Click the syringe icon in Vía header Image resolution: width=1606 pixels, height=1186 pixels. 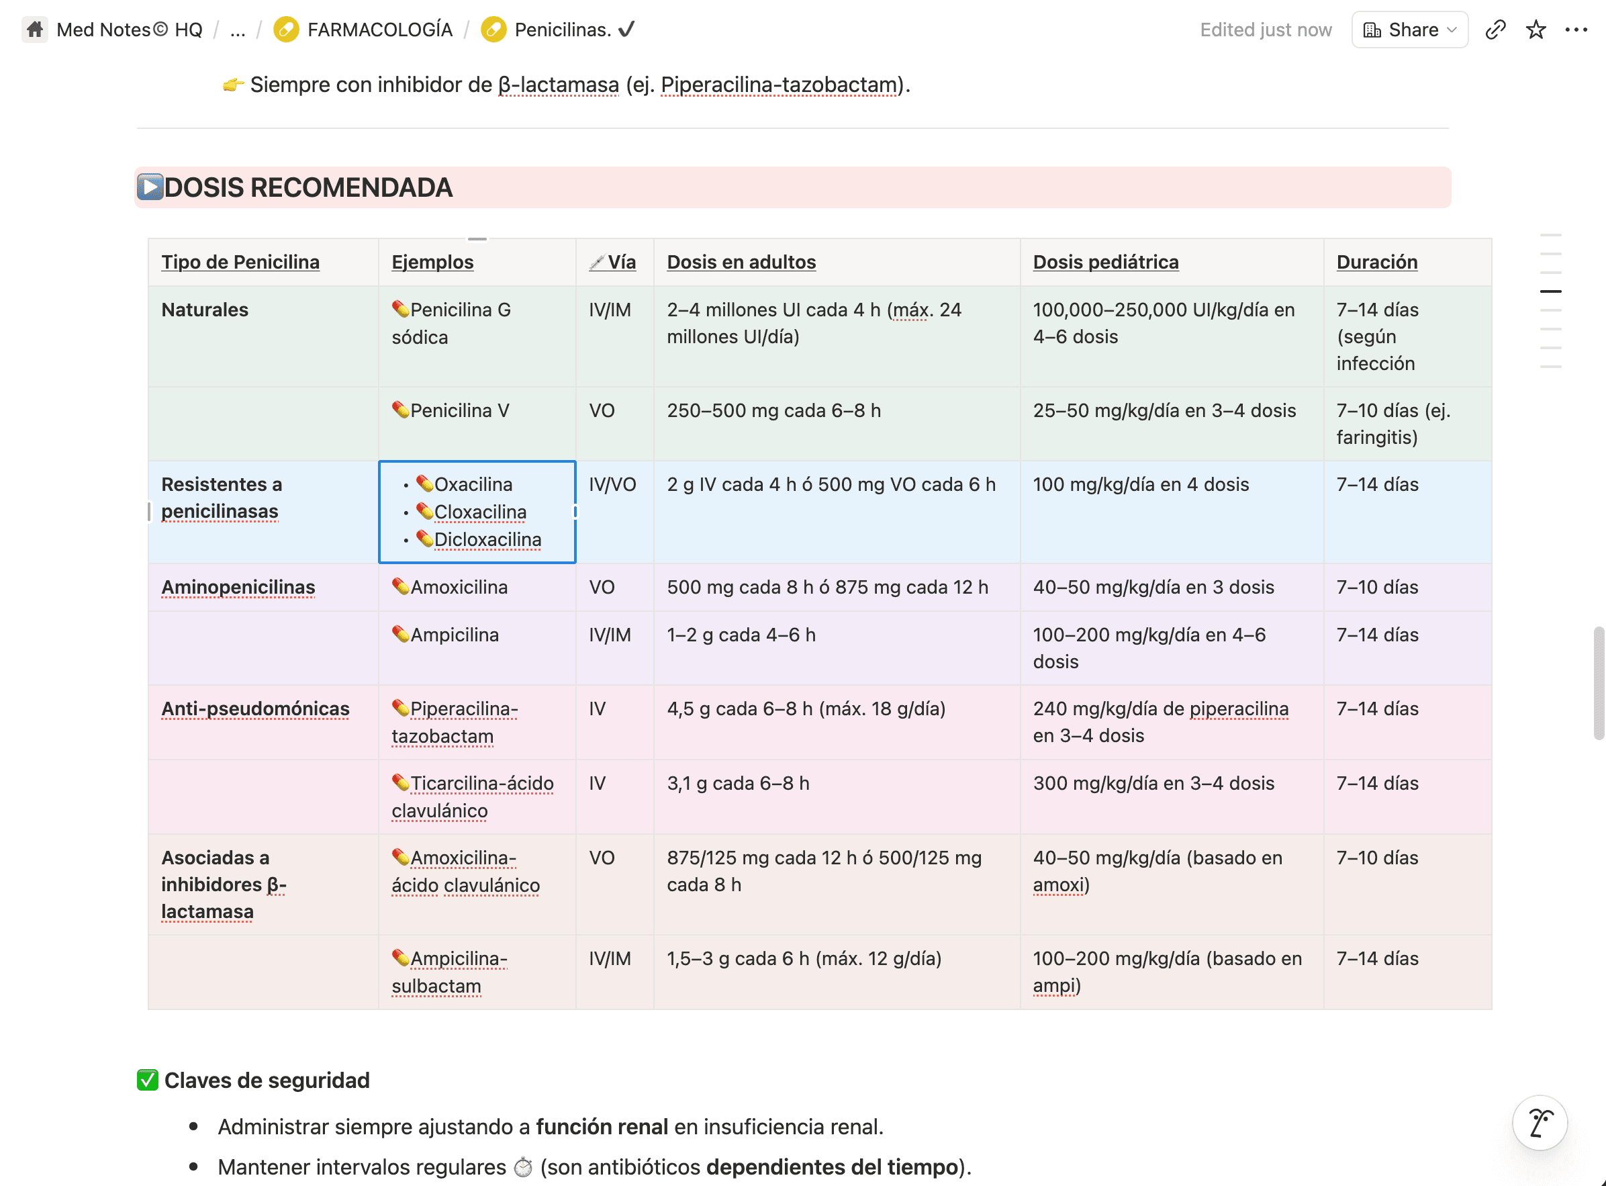(x=597, y=262)
